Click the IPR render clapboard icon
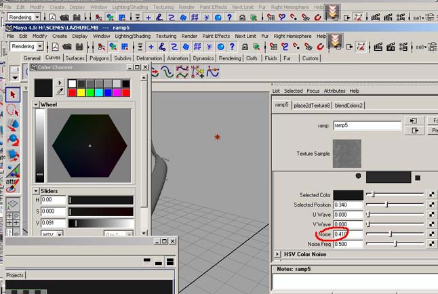This screenshot has width=438, height=294. (391, 47)
